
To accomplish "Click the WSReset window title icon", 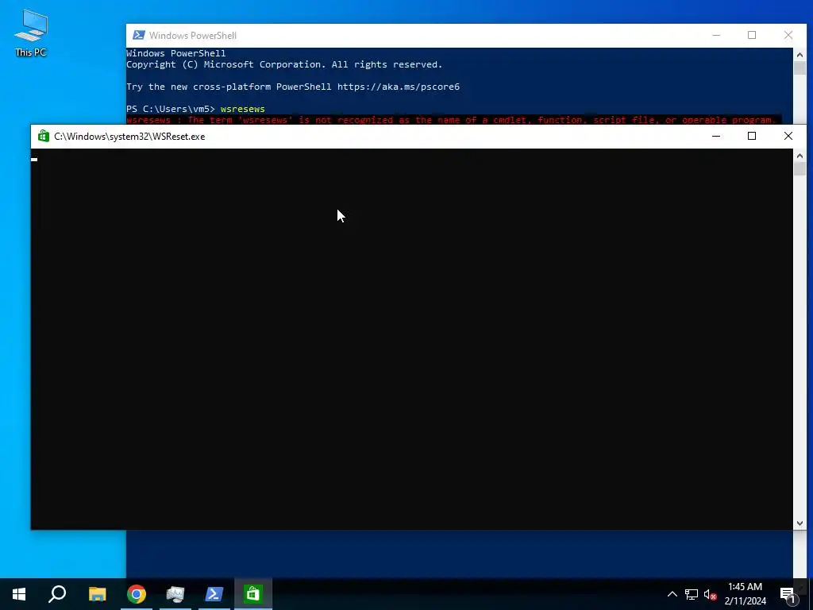I will coord(44,136).
